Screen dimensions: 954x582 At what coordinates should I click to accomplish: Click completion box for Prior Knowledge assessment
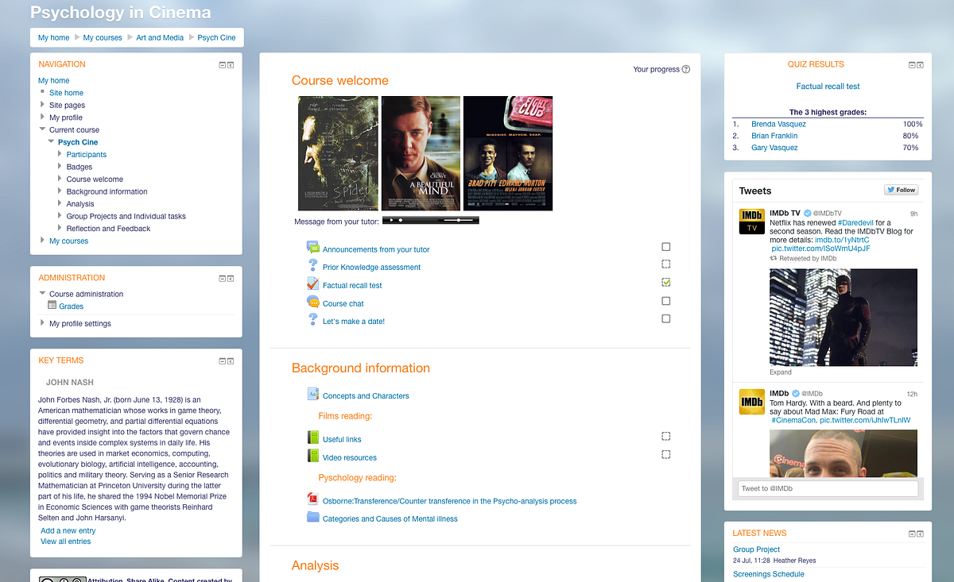coord(666,264)
